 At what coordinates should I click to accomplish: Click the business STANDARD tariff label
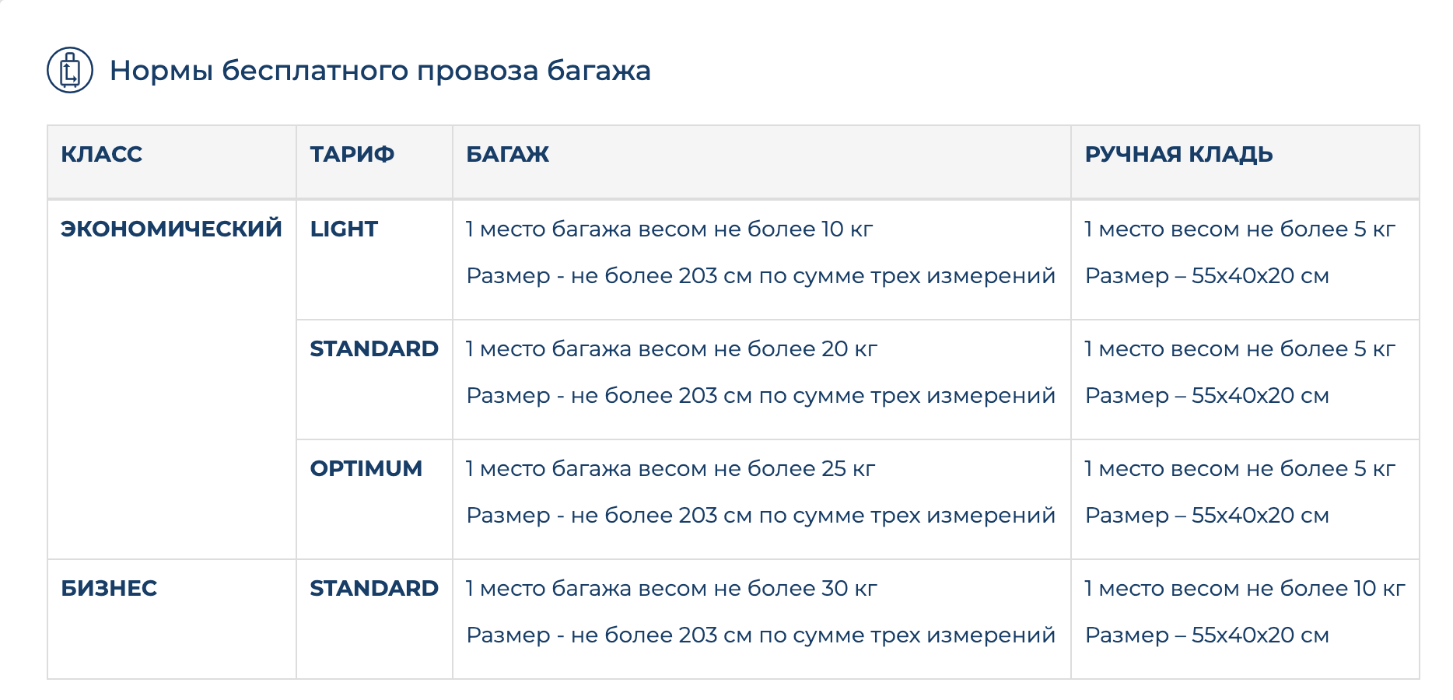point(374,588)
